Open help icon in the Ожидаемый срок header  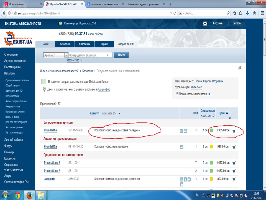pyautogui.click(x=214, y=116)
